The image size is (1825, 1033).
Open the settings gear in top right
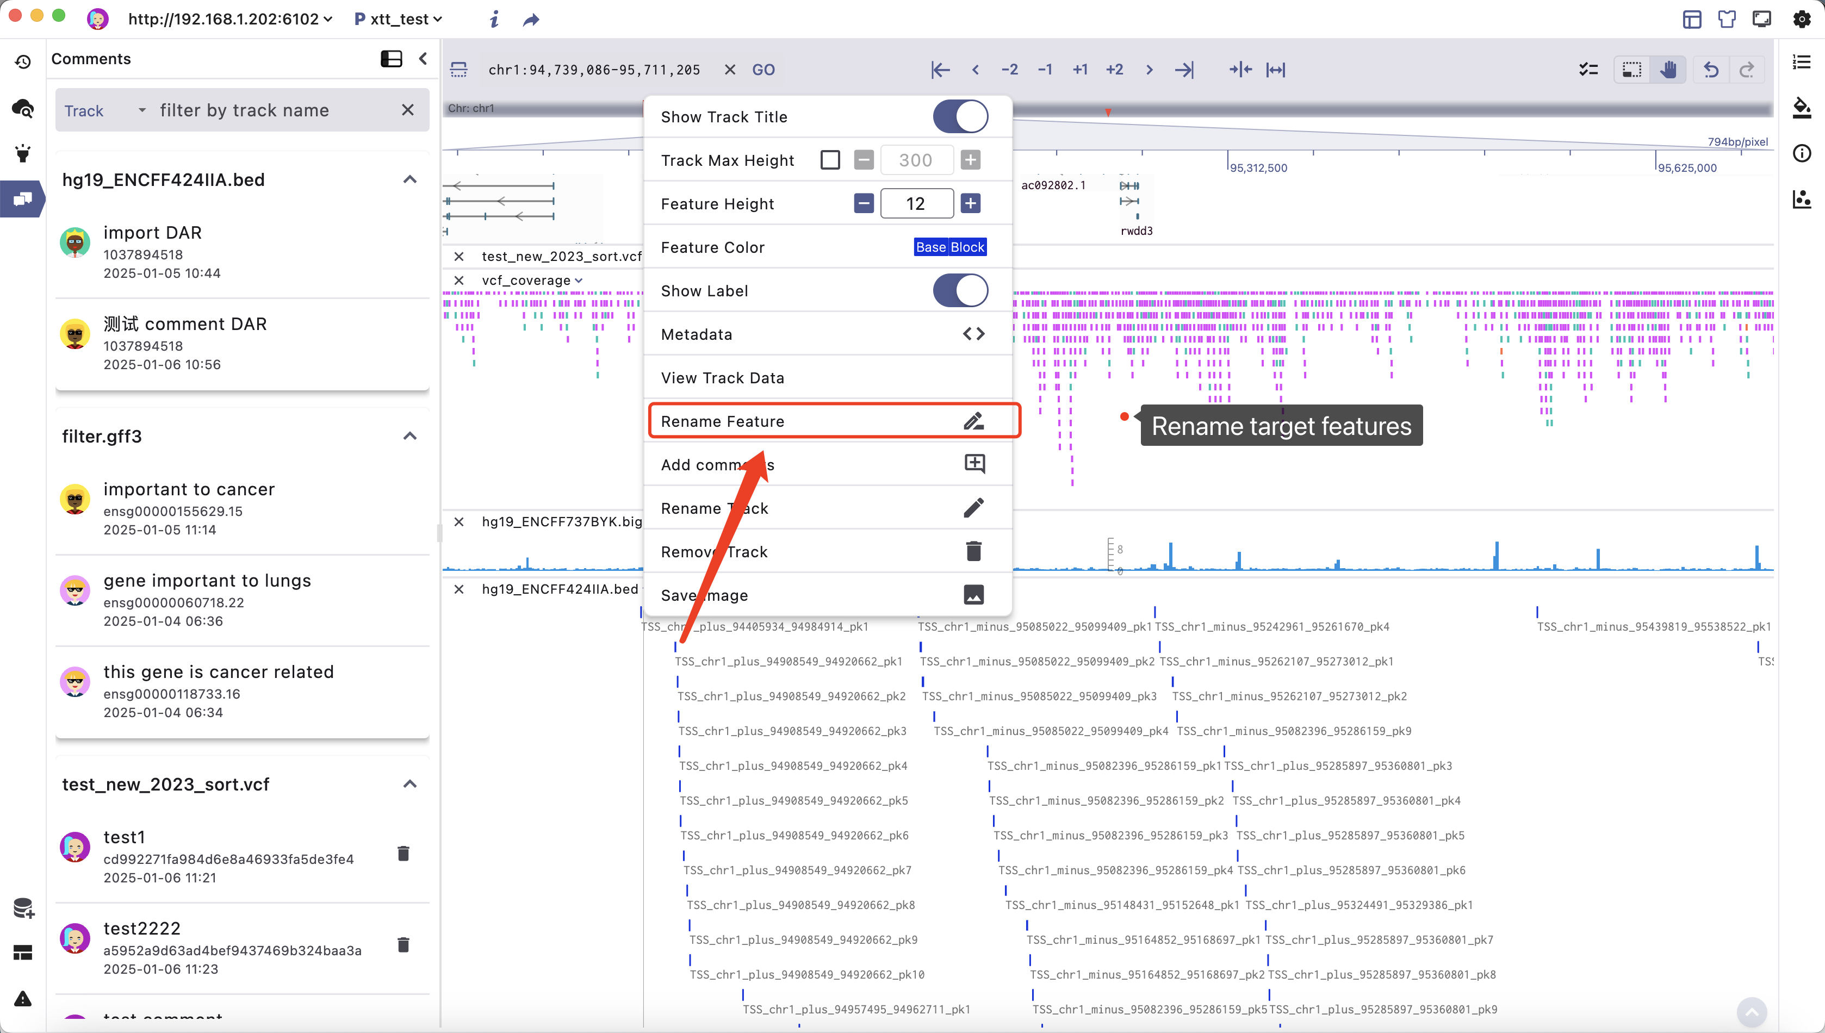(x=1802, y=19)
